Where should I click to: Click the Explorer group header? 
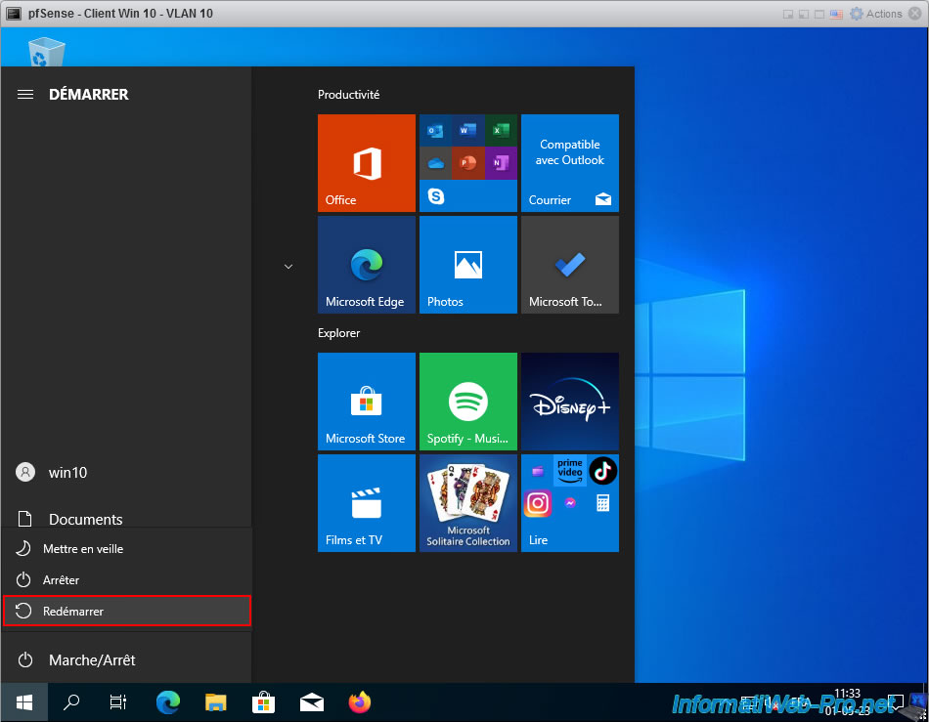tap(339, 333)
